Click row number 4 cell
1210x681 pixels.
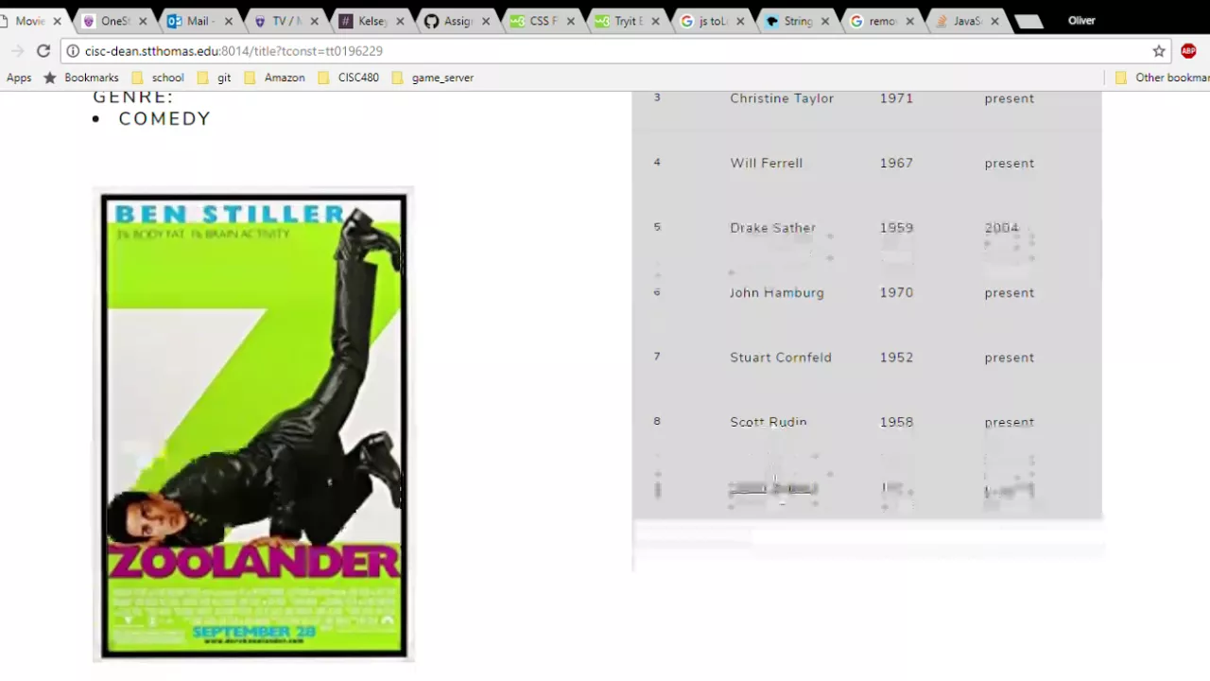(x=657, y=163)
